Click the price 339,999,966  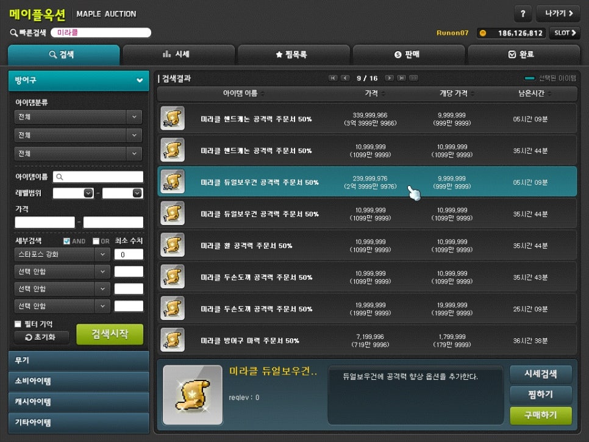(x=370, y=115)
